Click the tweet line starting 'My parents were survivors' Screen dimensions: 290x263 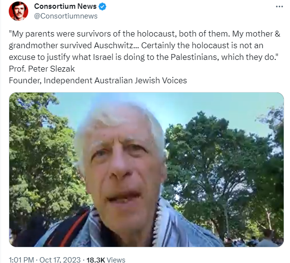coord(145,34)
